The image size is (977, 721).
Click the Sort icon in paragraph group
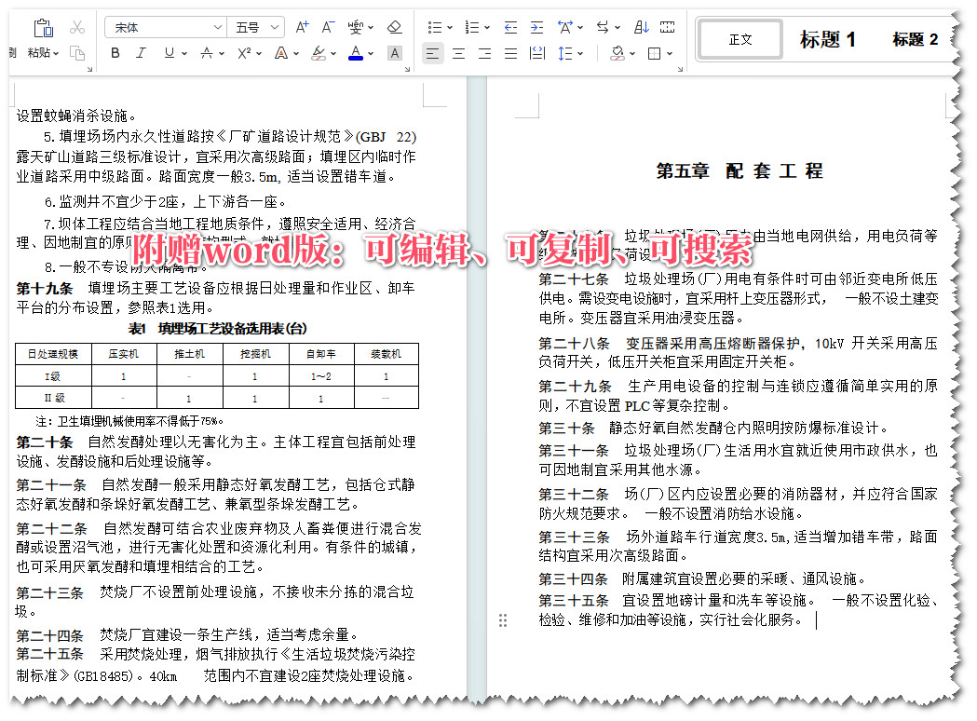point(641,27)
